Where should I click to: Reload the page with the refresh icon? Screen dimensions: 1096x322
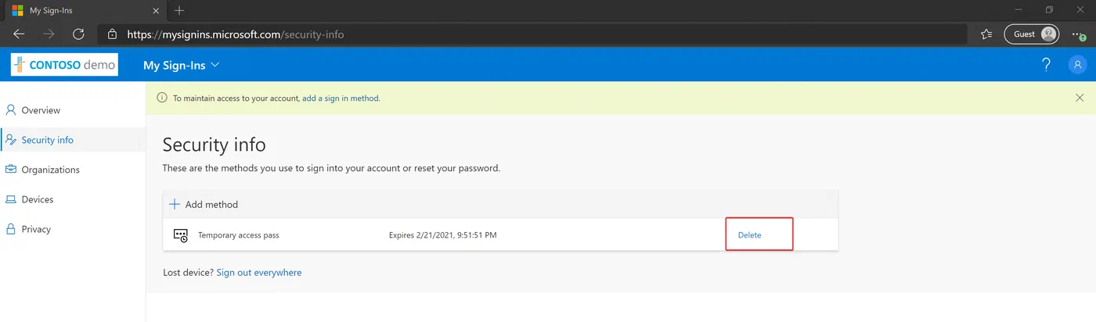78,34
